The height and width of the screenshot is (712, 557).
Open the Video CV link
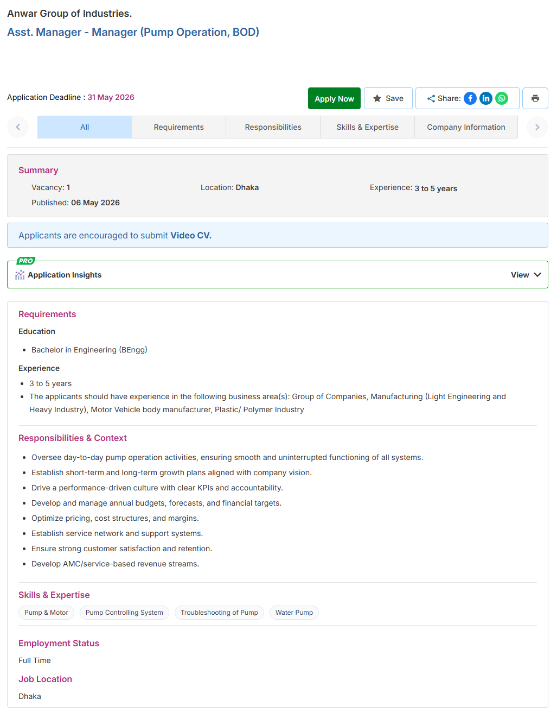pos(191,235)
